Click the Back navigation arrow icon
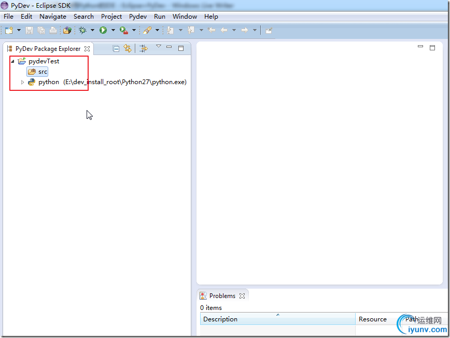The image size is (450, 338). [224, 30]
